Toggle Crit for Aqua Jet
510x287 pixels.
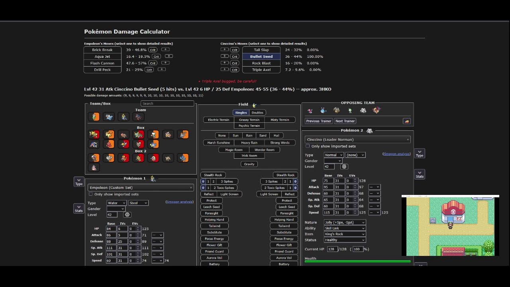[156, 57]
